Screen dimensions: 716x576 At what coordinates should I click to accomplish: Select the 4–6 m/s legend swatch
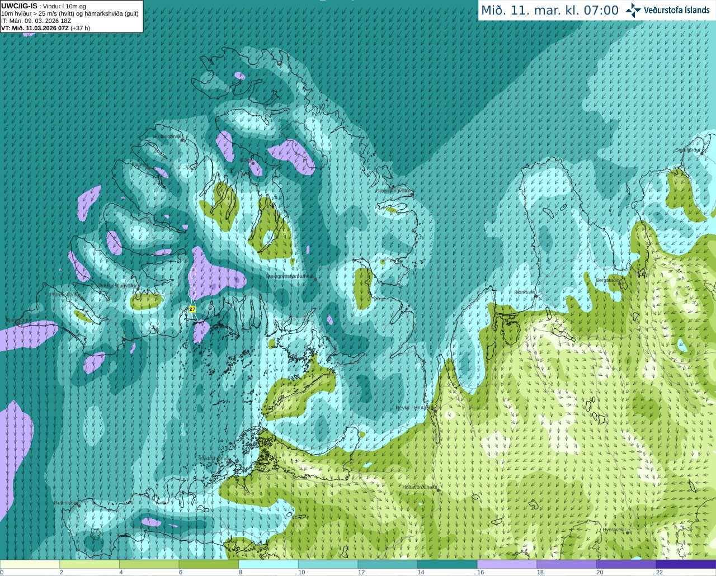149,564
